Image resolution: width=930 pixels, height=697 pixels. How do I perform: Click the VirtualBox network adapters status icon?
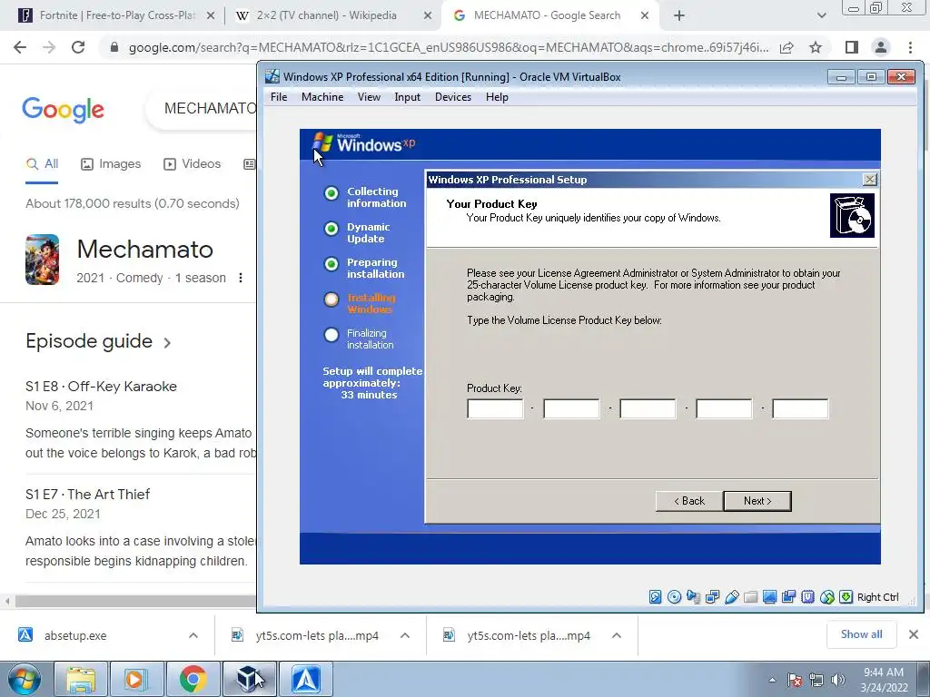[x=712, y=597]
